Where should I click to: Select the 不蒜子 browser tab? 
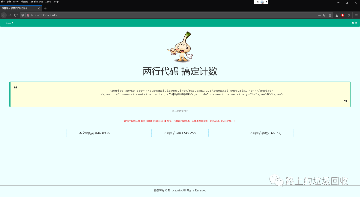tap(21, 8)
